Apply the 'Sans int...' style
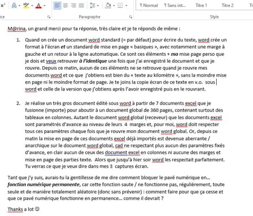Viewport: 253px width, 216px height. [175, 5]
